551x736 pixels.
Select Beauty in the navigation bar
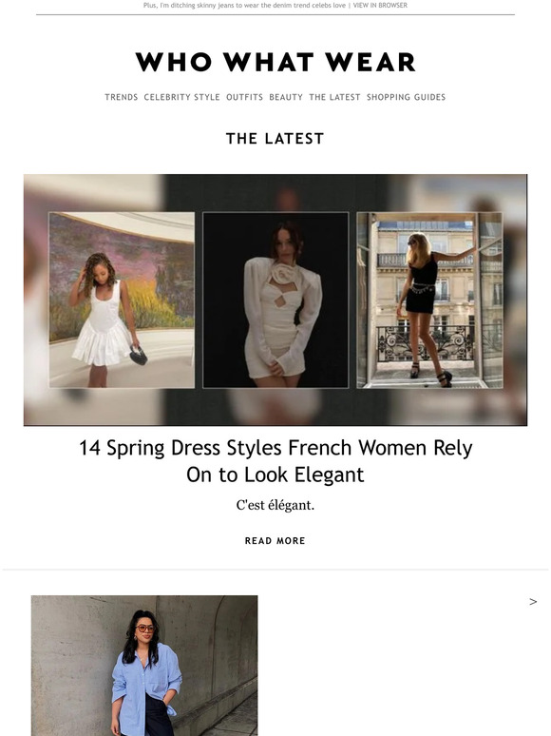tap(286, 97)
